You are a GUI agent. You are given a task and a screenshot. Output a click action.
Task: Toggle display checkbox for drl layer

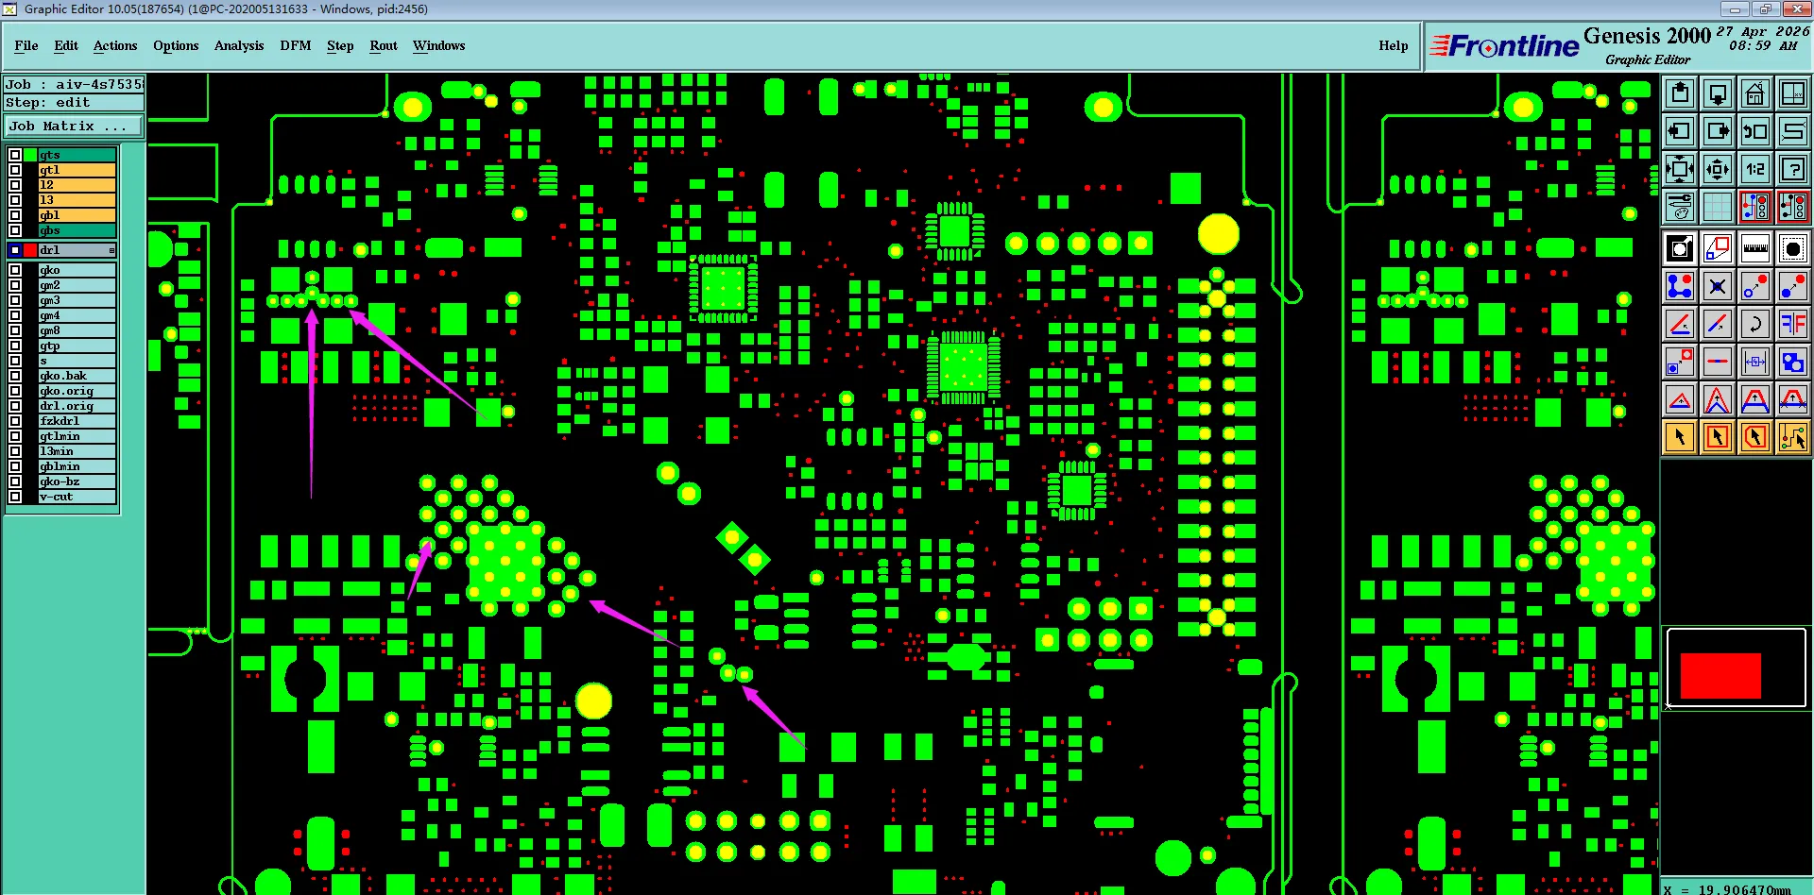pyautogui.click(x=15, y=250)
